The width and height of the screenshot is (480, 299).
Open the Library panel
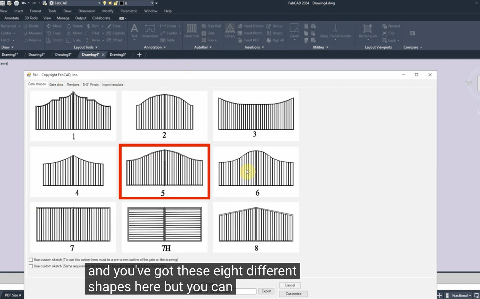(x=230, y=31)
